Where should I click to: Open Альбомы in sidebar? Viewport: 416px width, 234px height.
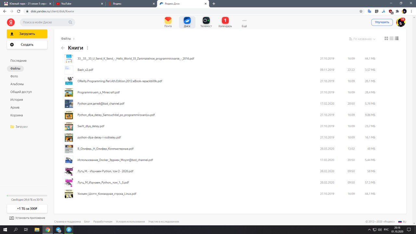click(x=17, y=84)
